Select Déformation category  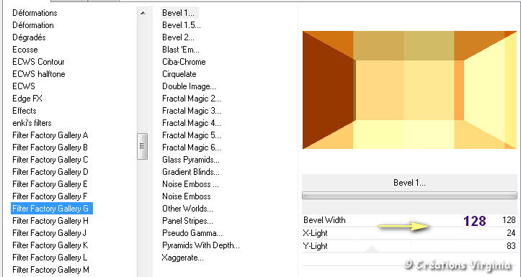coord(33,25)
